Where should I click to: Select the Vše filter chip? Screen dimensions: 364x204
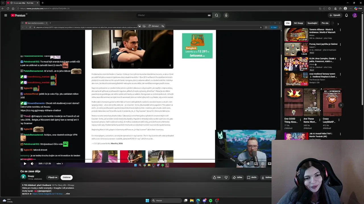[x=288, y=23]
